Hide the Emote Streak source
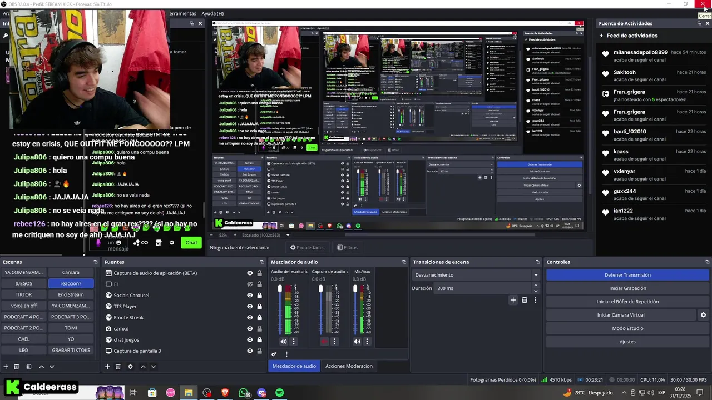This screenshot has height=400, width=712. 250,317
